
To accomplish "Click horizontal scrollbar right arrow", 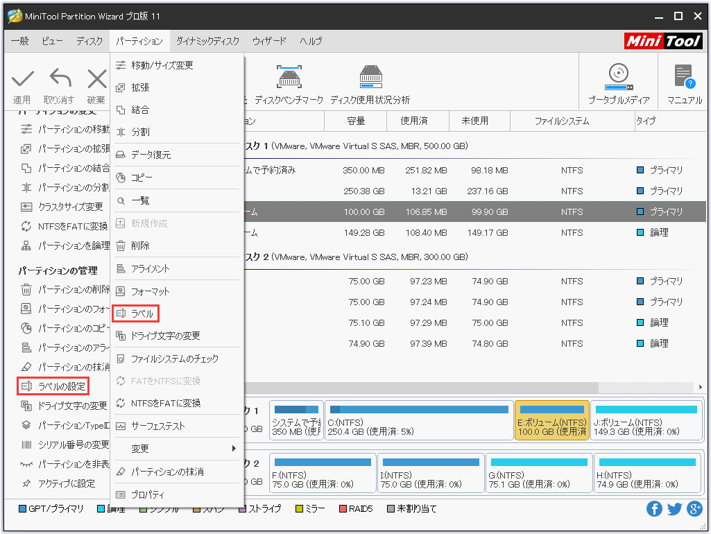I will point(700,387).
